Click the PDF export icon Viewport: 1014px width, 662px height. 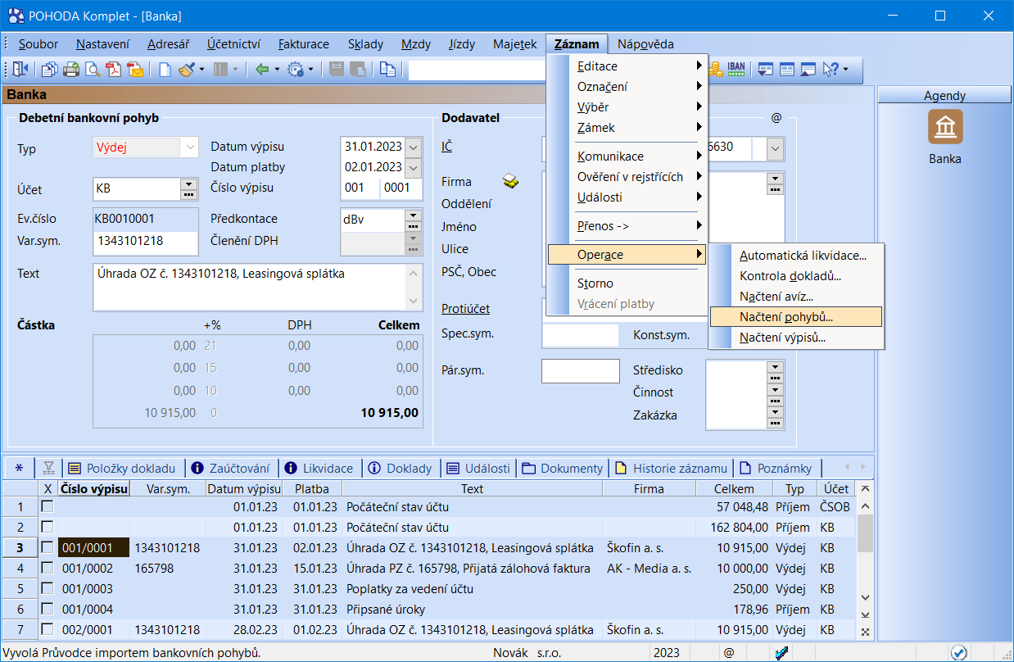(114, 70)
